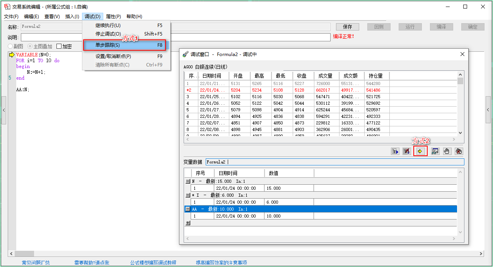Click the 收盘 column header
Image resolution: width=493 pixels, height=267 pixels.
click(x=303, y=76)
